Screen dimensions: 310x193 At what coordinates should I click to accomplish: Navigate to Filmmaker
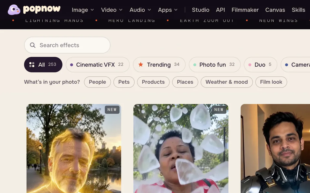pos(245,10)
